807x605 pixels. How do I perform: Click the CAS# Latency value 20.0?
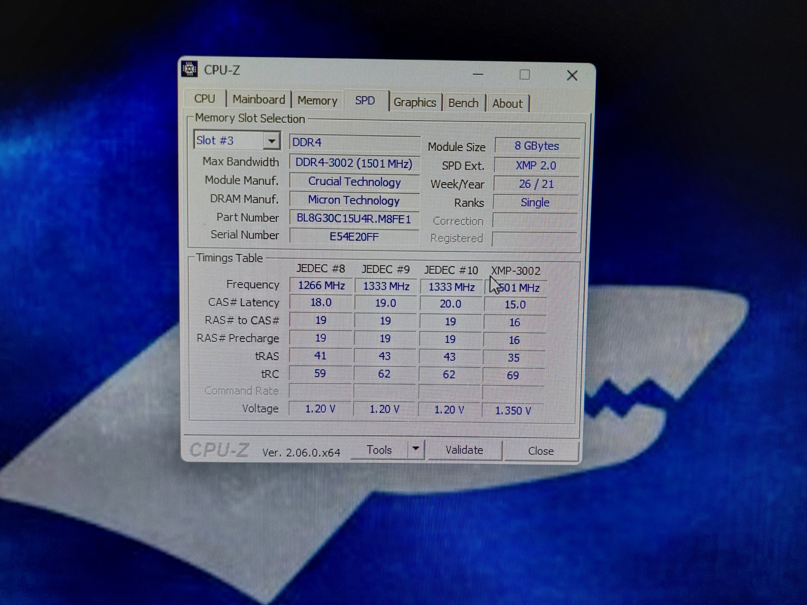click(x=451, y=304)
